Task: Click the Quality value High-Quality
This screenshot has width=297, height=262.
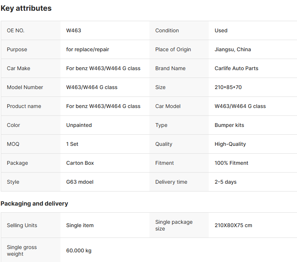Action: (x=230, y=144)
